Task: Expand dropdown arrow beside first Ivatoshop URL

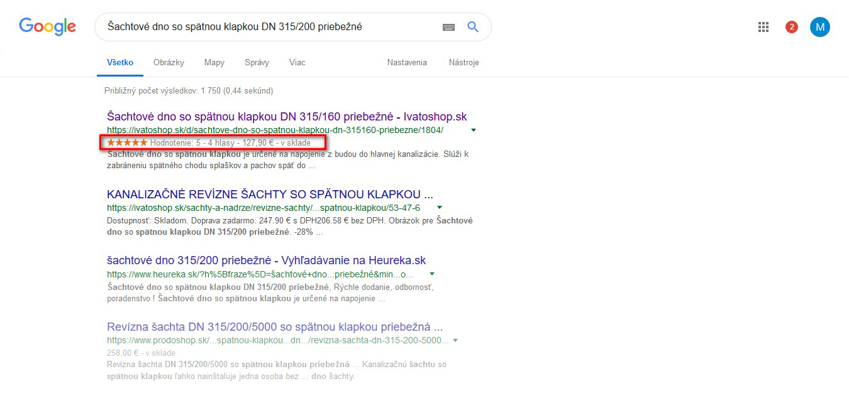Action: [x=474, y=131]
